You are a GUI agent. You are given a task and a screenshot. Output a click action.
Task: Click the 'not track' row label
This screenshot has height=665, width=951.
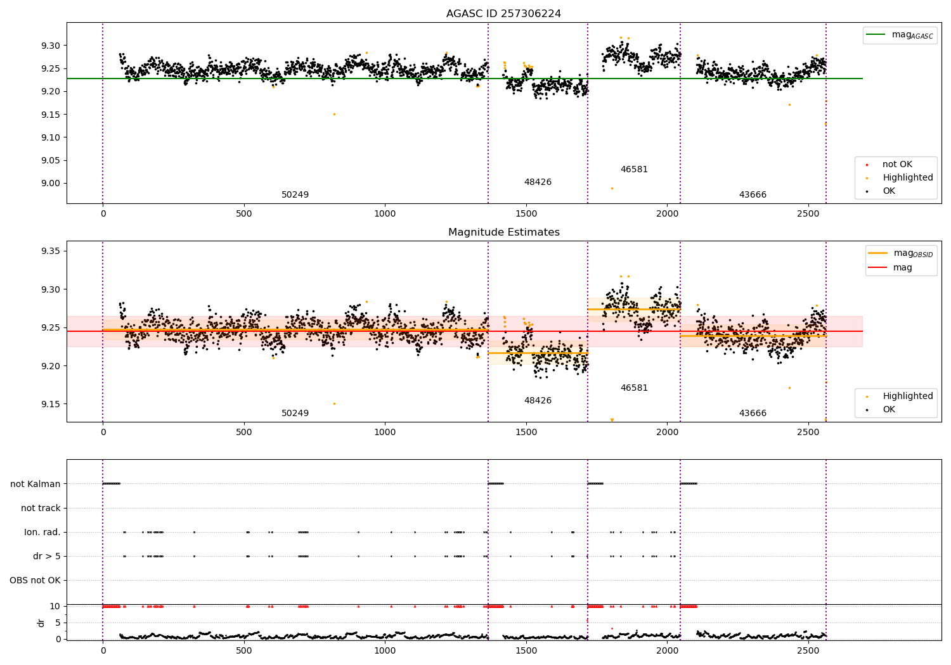tap(41, 509)
